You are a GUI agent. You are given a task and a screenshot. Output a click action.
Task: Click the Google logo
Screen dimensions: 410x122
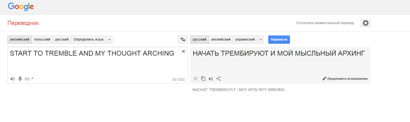tap(21, 6)
